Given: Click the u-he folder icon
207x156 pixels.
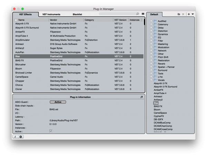Looking at the screenshot, I should (x=155, y=77).
